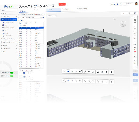Viewport: 139px width, 122px height.
Task: Select the highlighted スペース tab
Action: (x=53, y=10)
